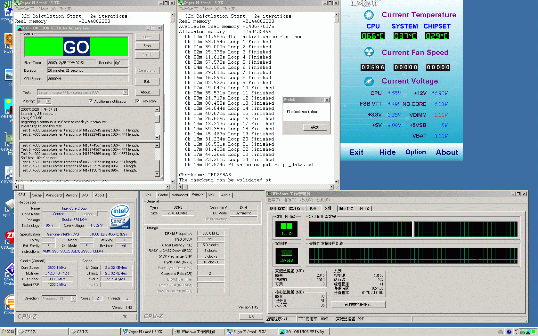Click About button in ORTHOS

(x=147, y=92)
